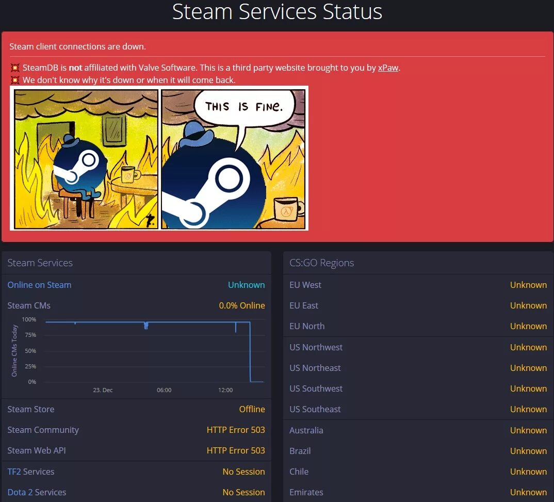Click the Online on Steam link
The image size is (554, 502).
(x=39, y=285)
